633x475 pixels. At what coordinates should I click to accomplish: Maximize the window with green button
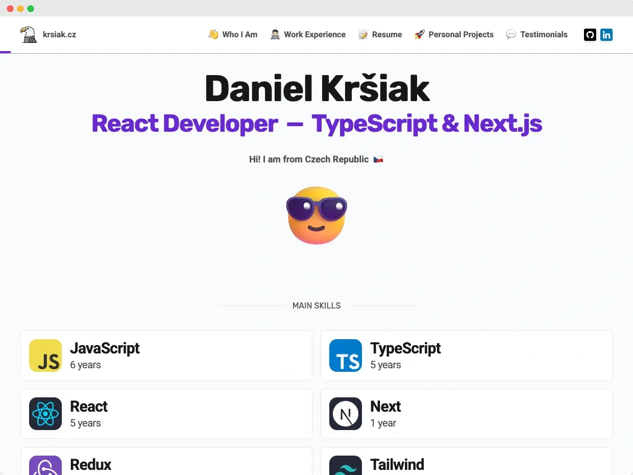click(x=31, y=8)
